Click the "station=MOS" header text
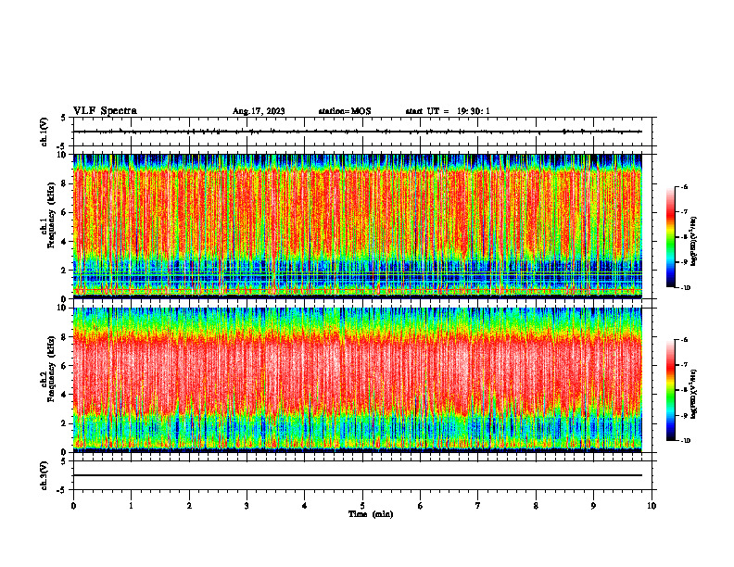734x567 pixels. point(345,111)
